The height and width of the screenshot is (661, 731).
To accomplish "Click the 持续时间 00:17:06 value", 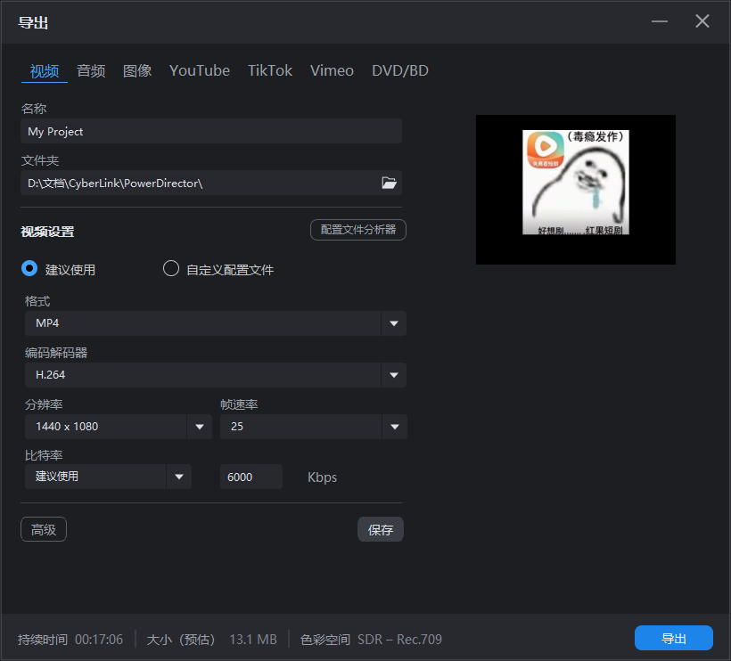I will 99,640.
